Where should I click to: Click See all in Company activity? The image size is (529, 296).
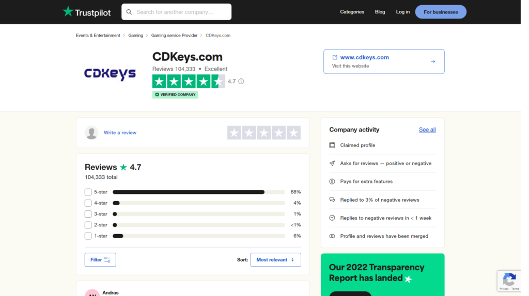click(x=427, y=129)
